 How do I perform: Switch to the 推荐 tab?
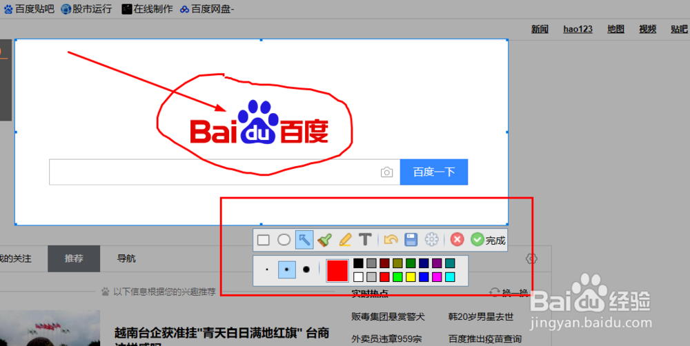tap(74, 258)
